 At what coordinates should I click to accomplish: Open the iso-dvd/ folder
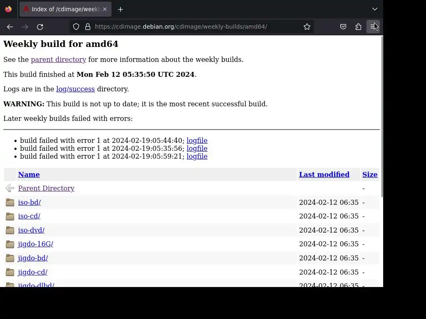[31, 230]
